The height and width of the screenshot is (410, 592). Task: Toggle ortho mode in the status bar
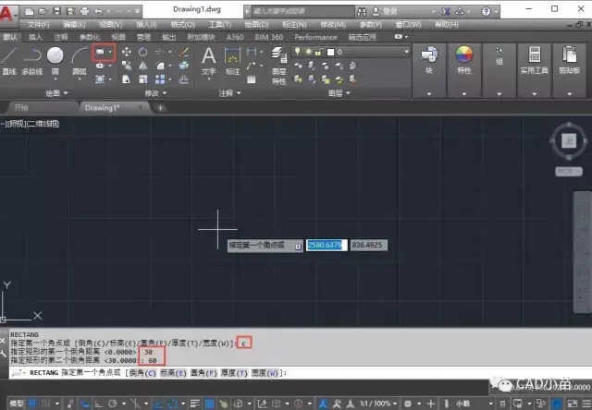99,404
